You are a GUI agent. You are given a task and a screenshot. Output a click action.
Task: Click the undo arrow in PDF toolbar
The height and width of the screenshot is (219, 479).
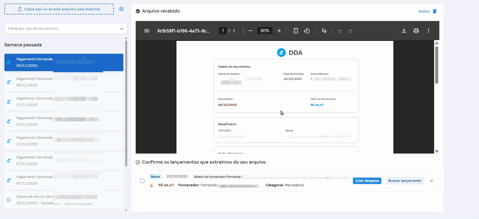[339, 31]
